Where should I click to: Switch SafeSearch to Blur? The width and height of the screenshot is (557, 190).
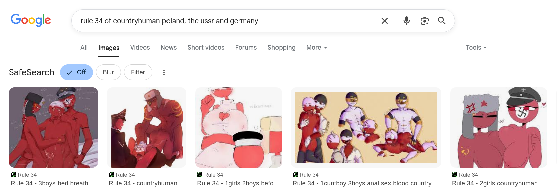coord(108,72)
